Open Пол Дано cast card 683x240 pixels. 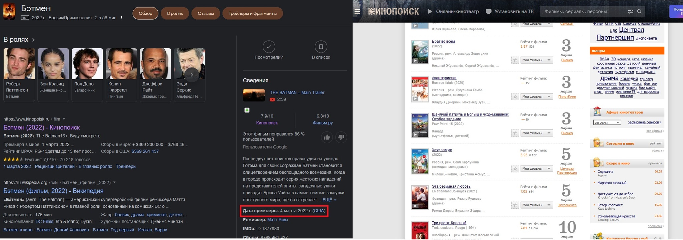[x=87, y=75]
